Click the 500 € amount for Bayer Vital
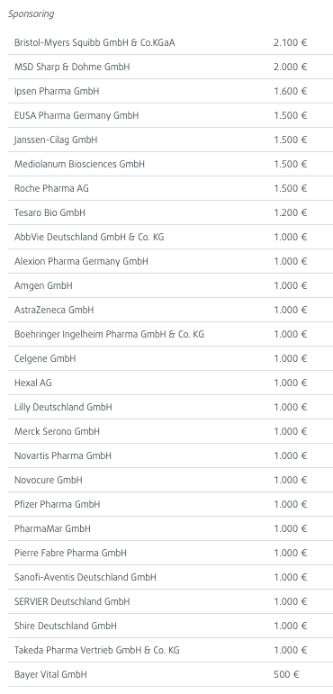This screenshot has height=694, width=333. pos(286,675)
